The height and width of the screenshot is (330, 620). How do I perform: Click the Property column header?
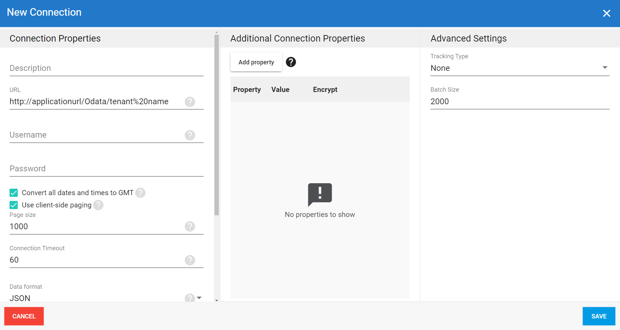pos(247,90)
